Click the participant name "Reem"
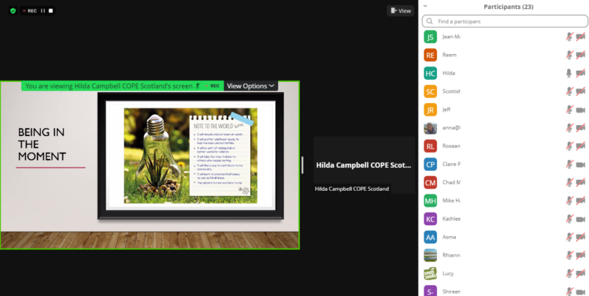This screenshot has width=589, height=296. (449, 55)
